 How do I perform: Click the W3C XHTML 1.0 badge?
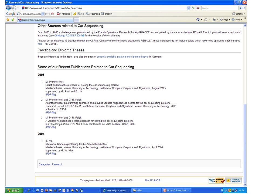click(x=216, y=180)
